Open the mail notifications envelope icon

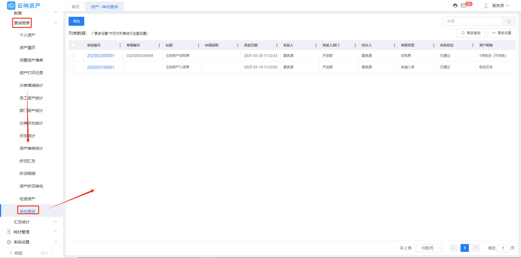pyautogui.click(x=463, y=6)
